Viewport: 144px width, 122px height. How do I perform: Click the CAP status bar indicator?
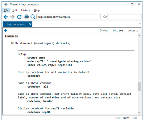pyautogui.click(x=118, y=118)
